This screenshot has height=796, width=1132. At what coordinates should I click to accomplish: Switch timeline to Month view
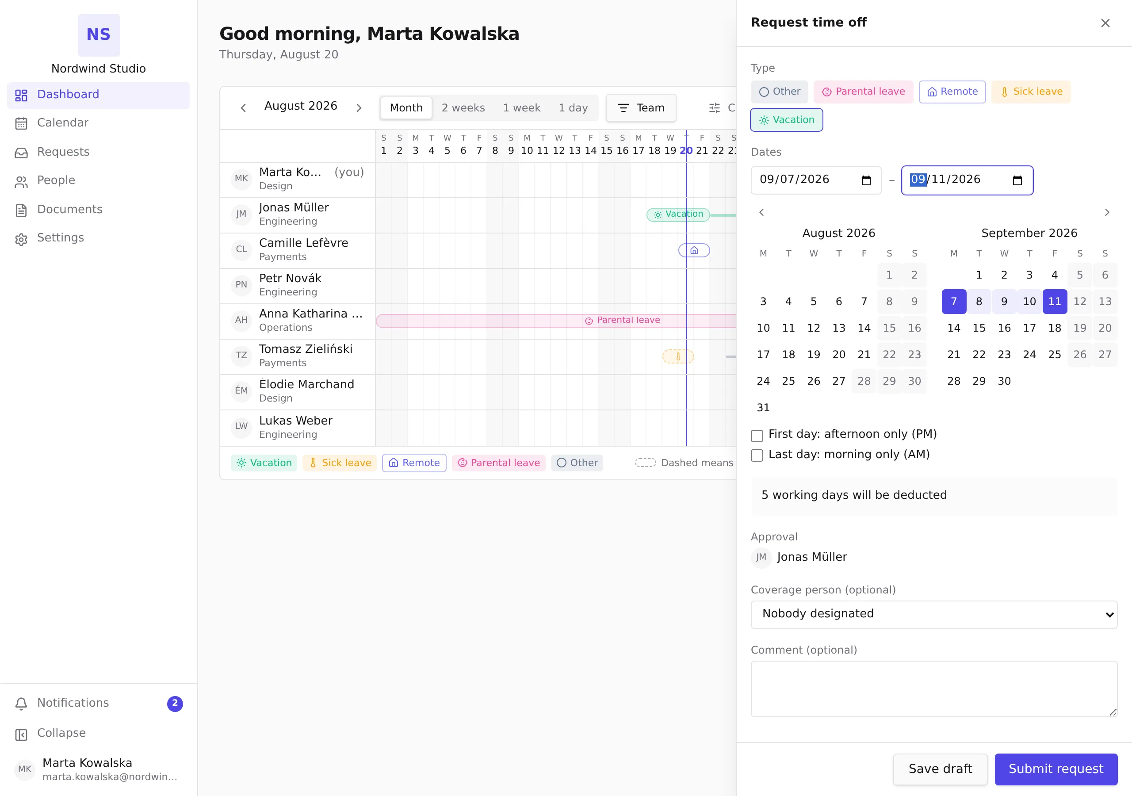tap(406, 107)
